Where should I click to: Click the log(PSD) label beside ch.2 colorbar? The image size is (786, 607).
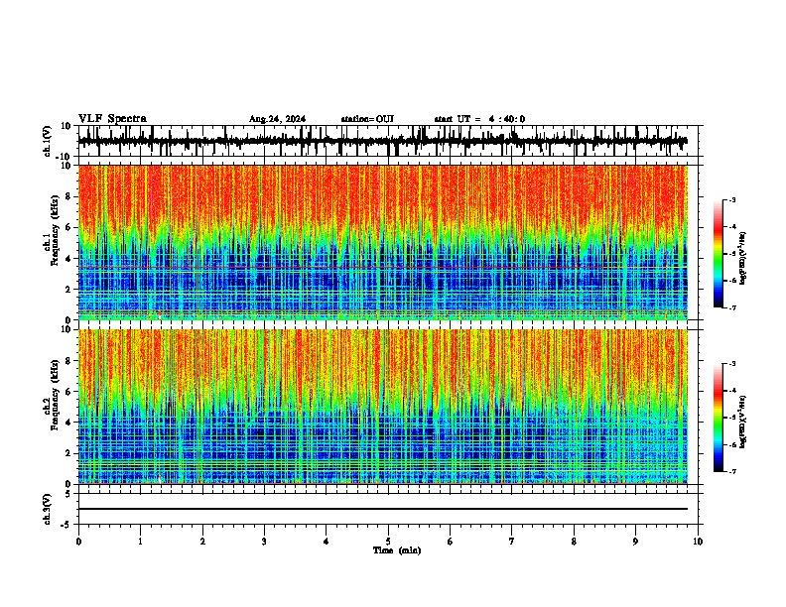[x=743, y=423]
